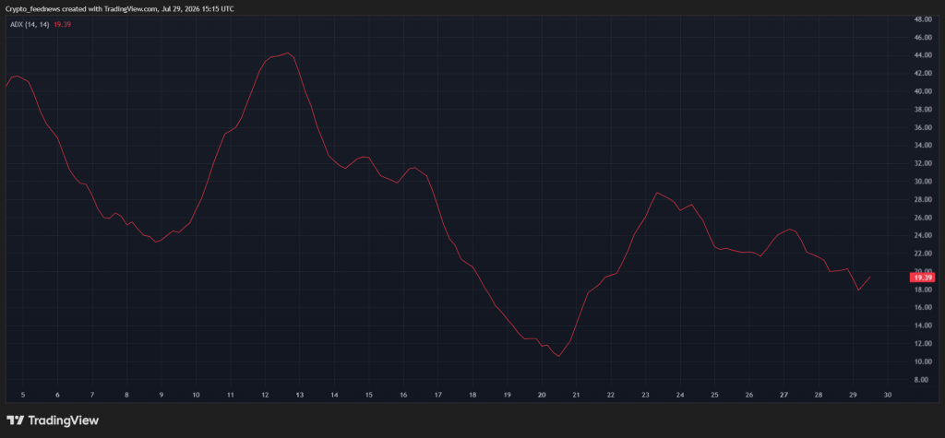Click date 21 on time axis
This screenshot has height=438, width=945.
pos(576,396)
